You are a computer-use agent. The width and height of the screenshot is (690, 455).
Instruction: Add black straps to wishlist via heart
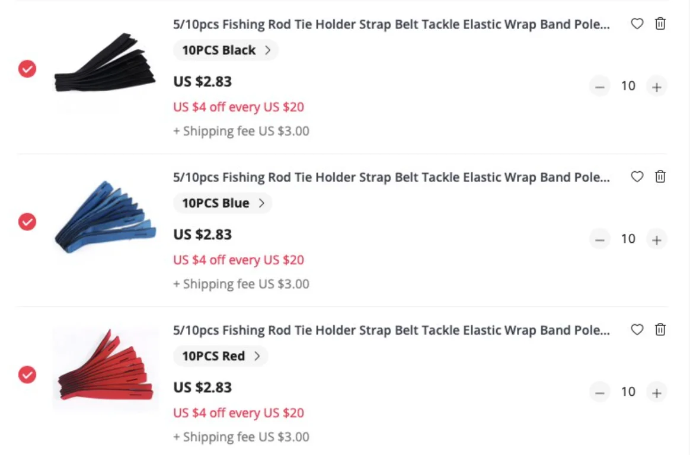pyautogui.click(x=637, y=24)
